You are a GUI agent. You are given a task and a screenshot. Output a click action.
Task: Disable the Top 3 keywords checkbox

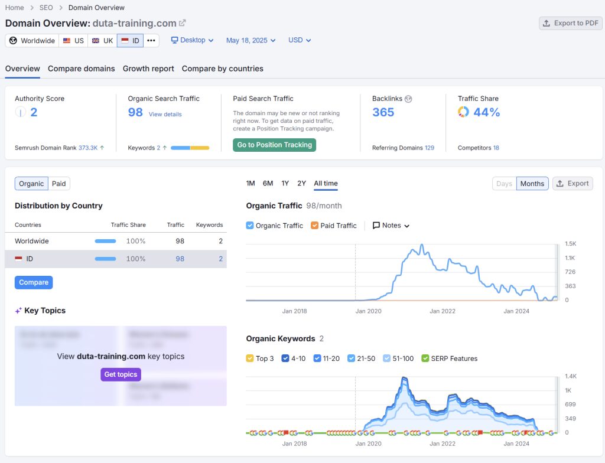coord(251,358)
